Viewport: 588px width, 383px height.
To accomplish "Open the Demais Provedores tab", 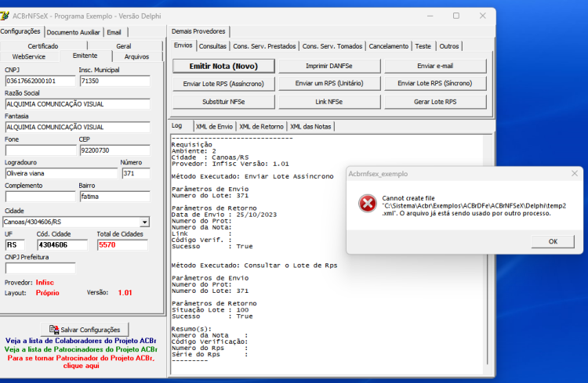I will 198,31.
